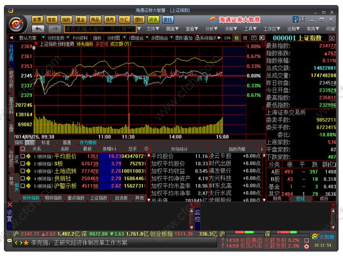Open the 画面 menu
This screenshot has height=256, width=343.
point(172,29)
